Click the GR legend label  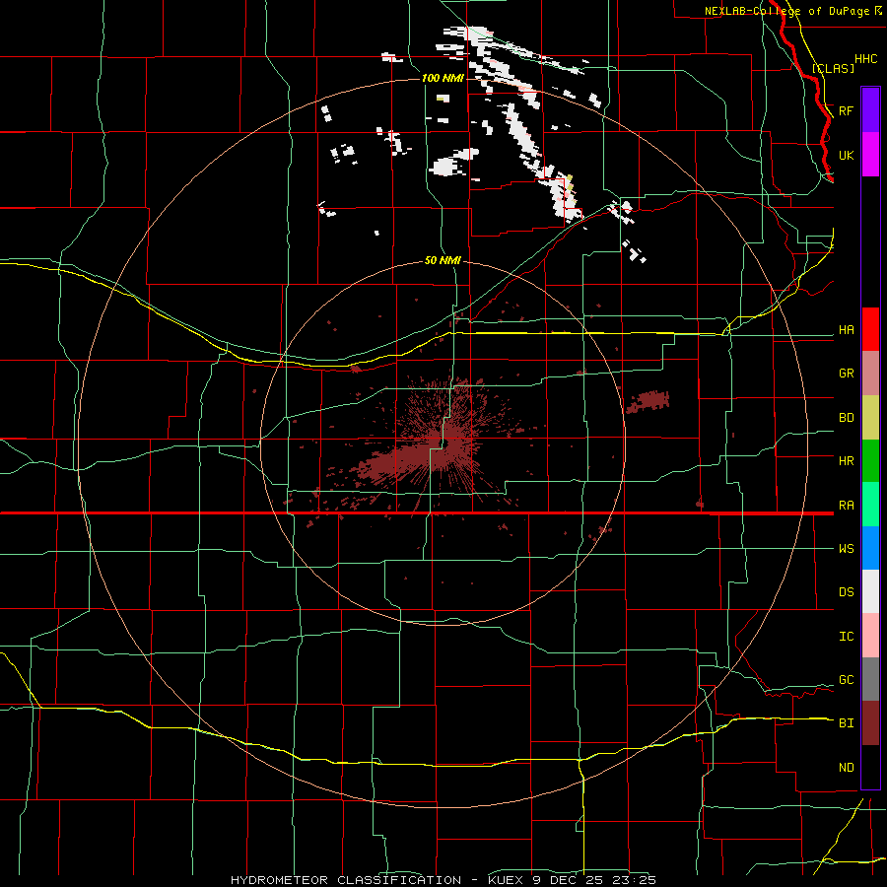847,374
